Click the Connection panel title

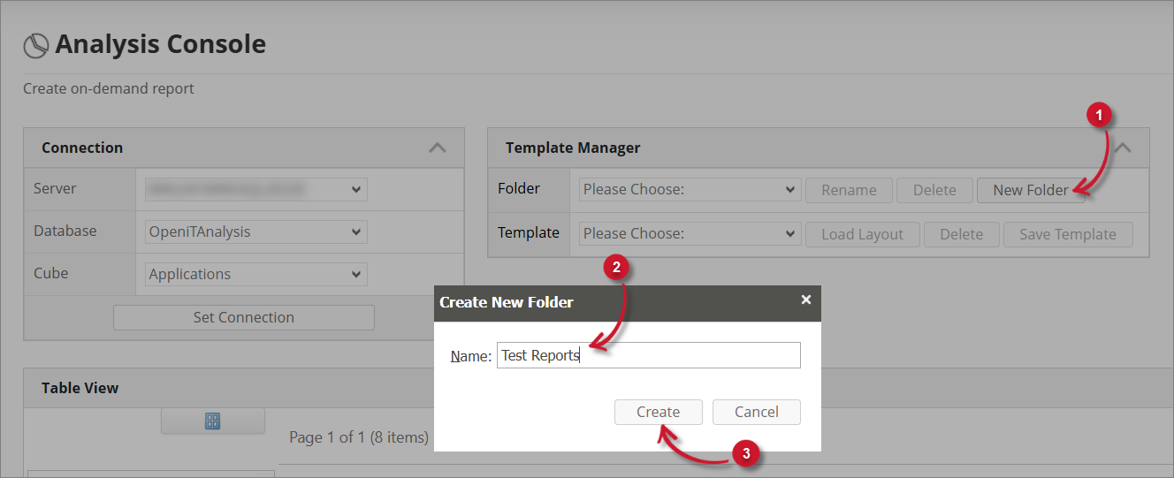pos(82,148)
